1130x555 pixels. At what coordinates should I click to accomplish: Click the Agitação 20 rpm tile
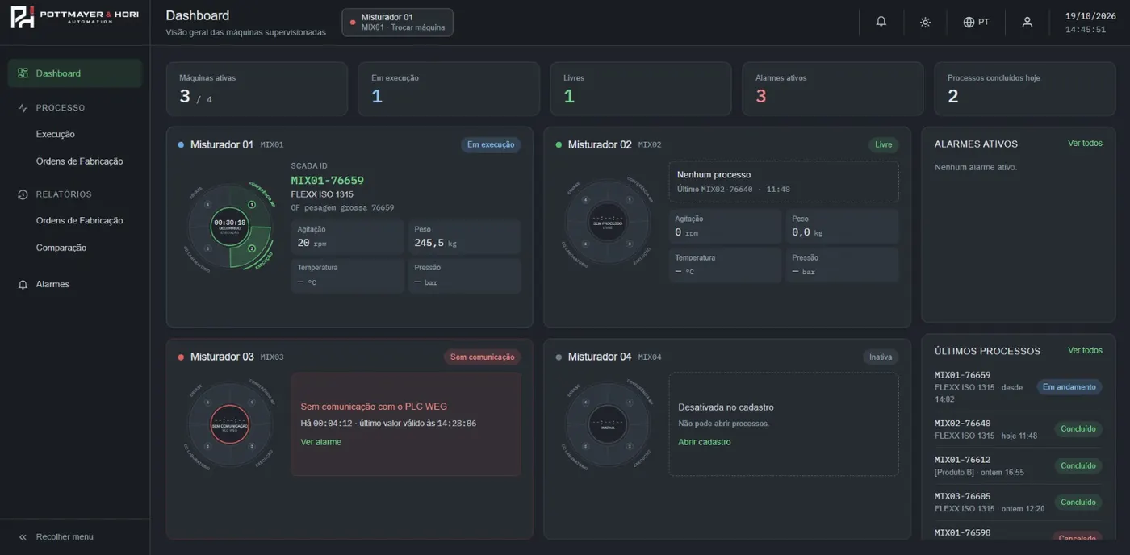pyautogui.click(x=348, y=236)
